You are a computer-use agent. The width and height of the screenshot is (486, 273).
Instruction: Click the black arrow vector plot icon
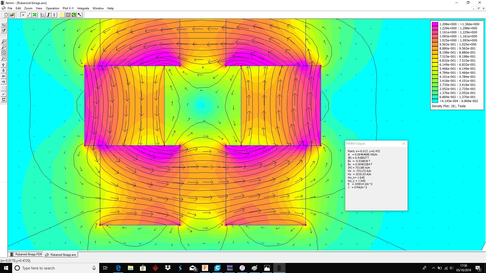click(x=79, y=15)
